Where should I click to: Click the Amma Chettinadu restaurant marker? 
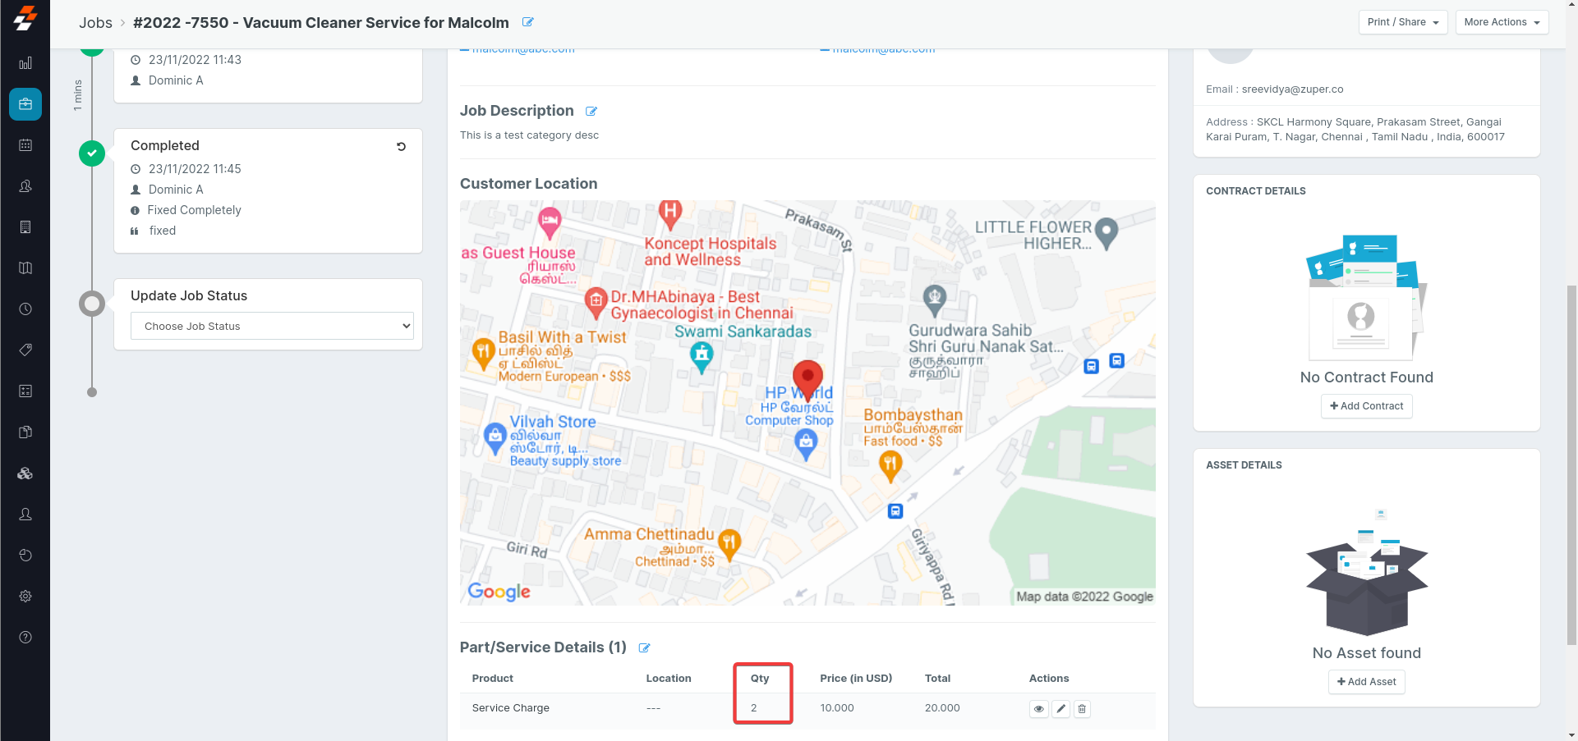click(x=729, y=543)
